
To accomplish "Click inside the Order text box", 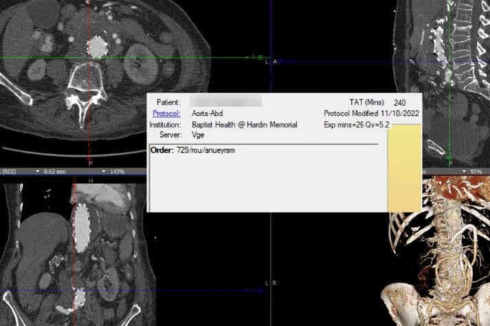I will click(264, 178).
